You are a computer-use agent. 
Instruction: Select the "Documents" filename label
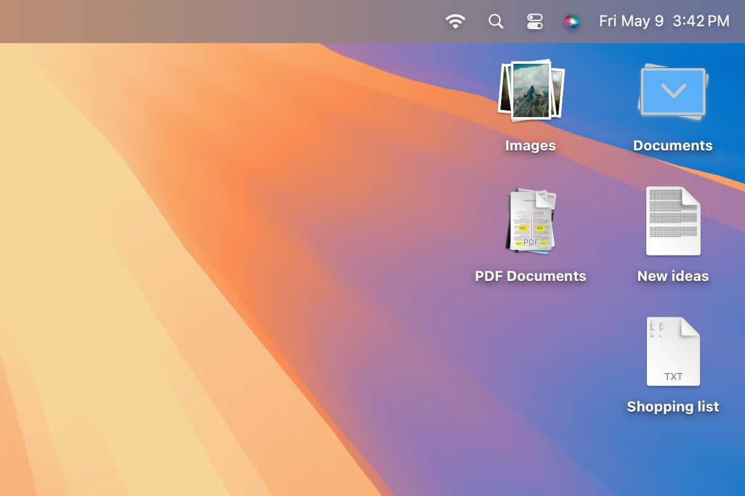[x=672, y=145]
